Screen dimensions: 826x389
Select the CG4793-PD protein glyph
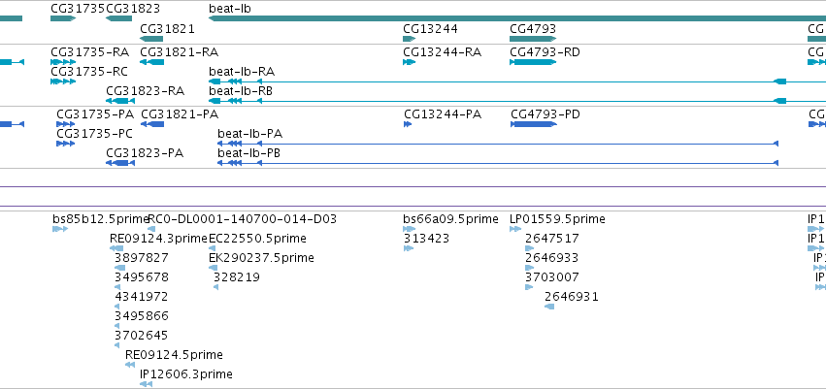pyautogui.click(x=534, y=124)
